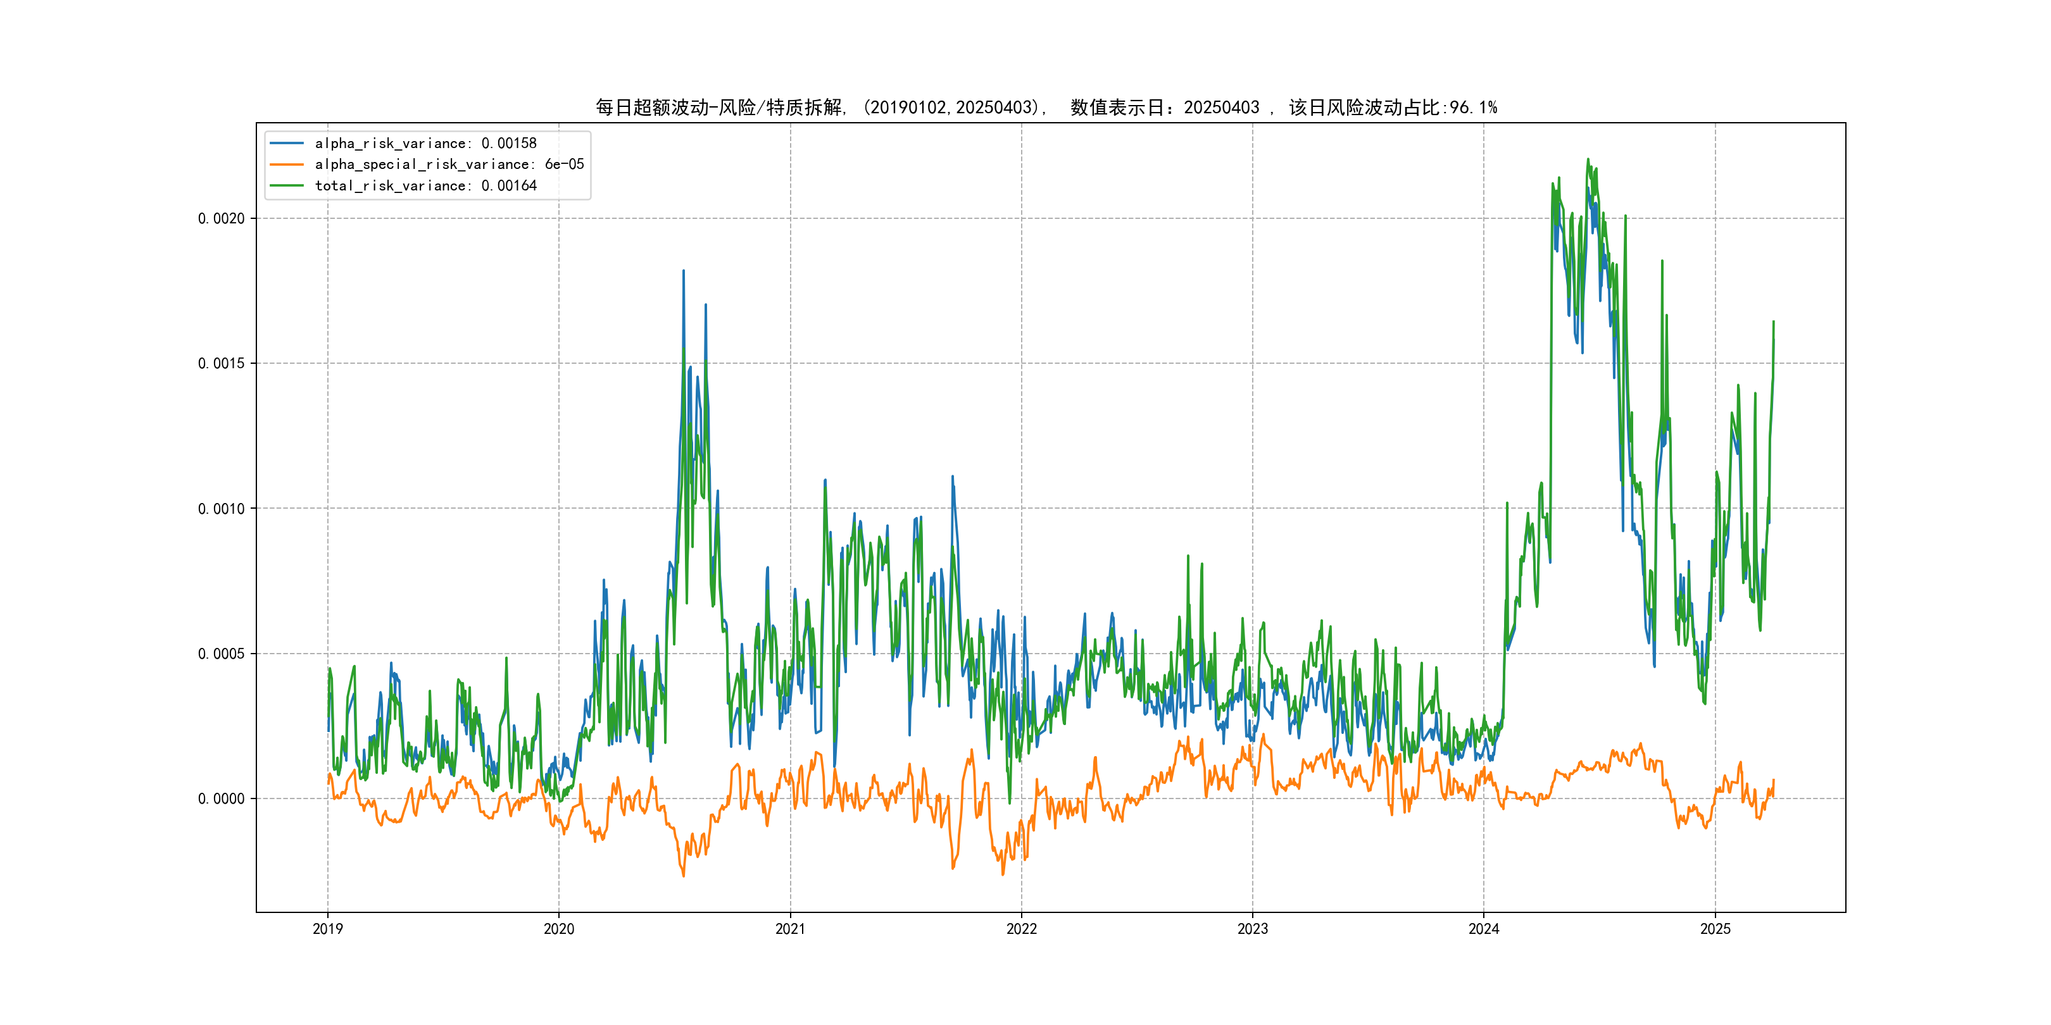This screenshot has height=1025, width=2051.
Task: Click the 2025 x-axis tick label
Action: coord(1715,929)
